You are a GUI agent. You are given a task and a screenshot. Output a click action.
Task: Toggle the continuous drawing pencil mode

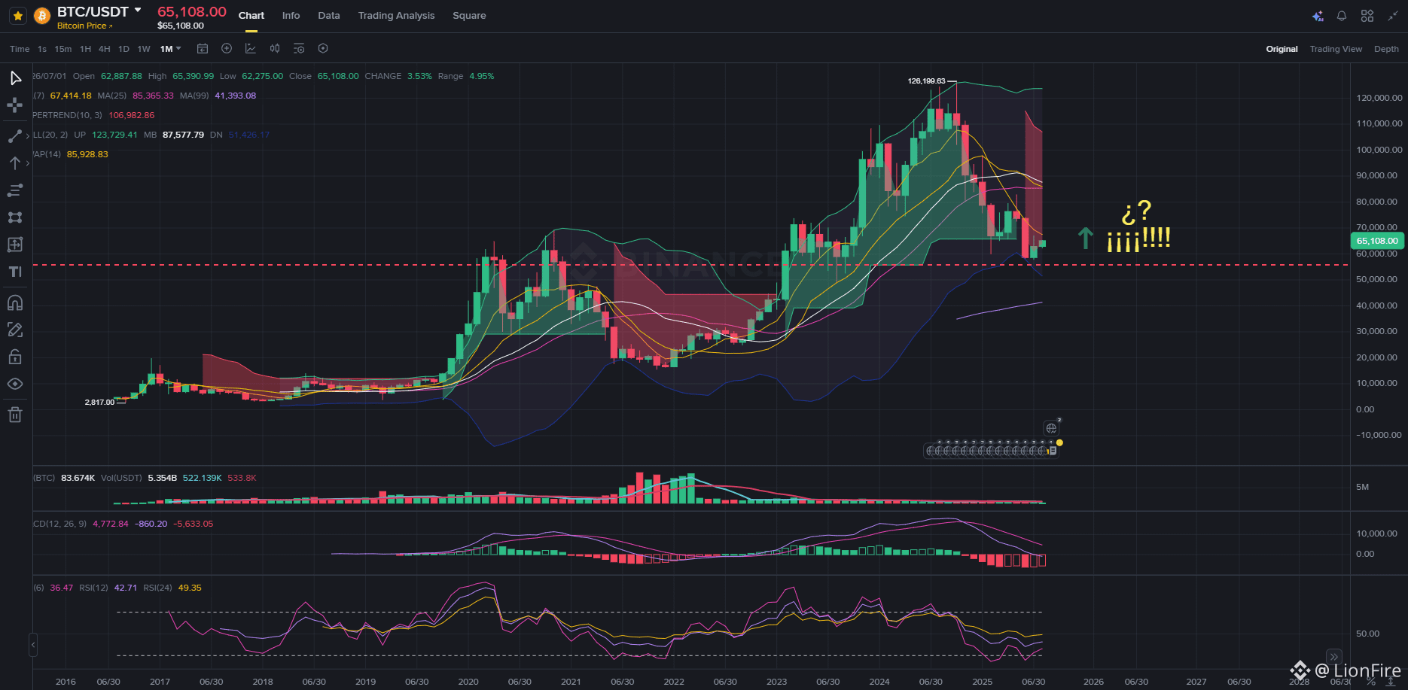coord(15,330)
